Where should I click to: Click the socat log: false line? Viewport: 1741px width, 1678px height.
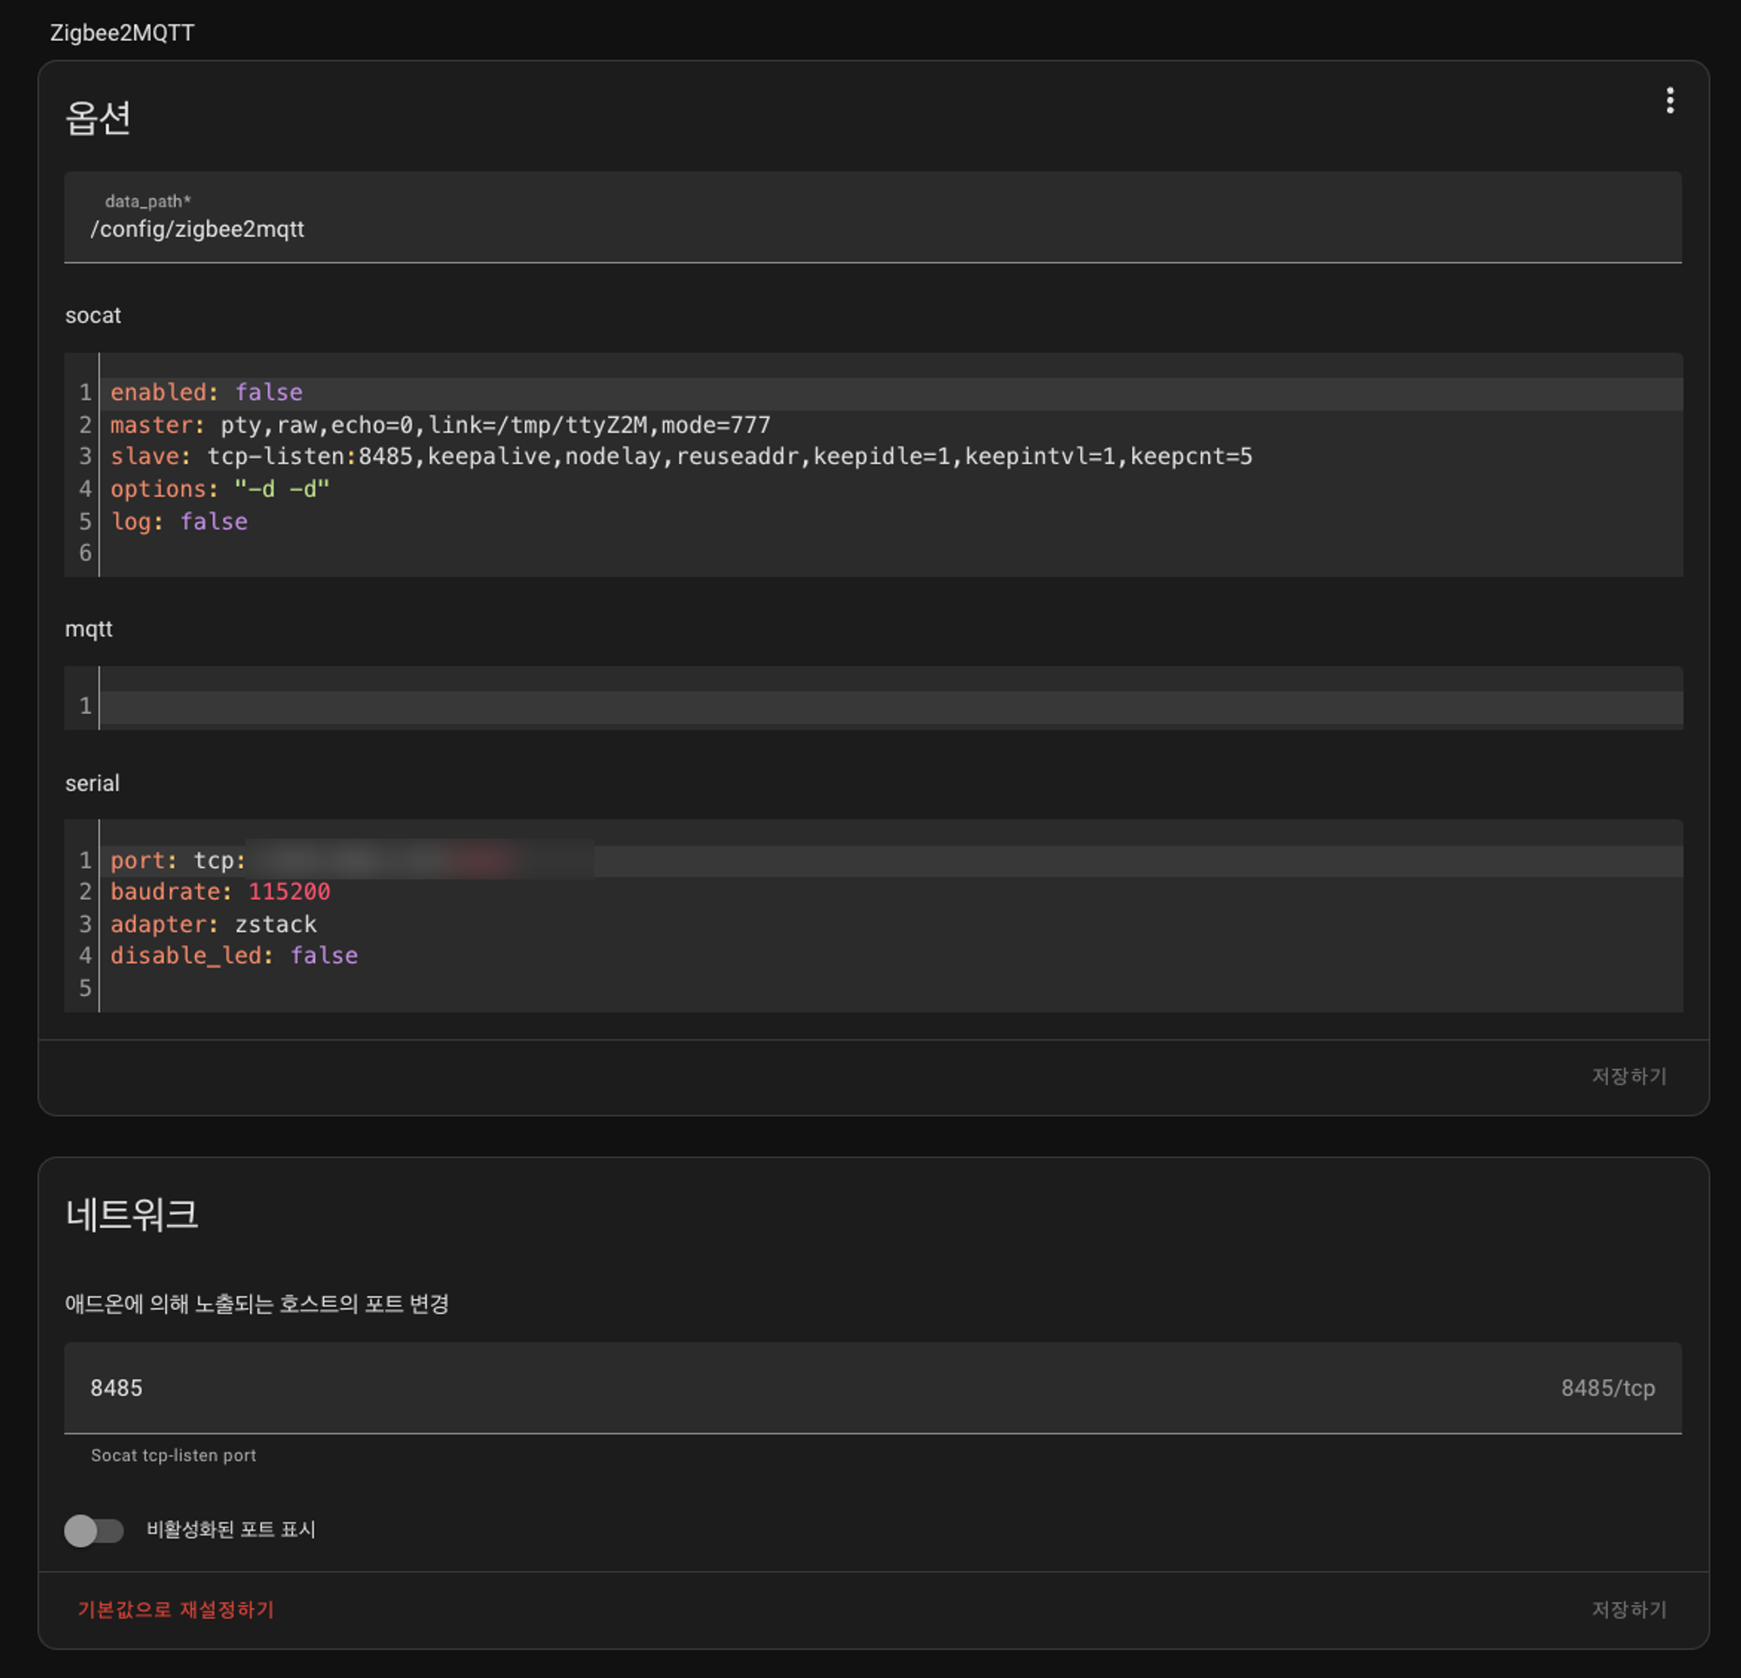pos(178,522)
